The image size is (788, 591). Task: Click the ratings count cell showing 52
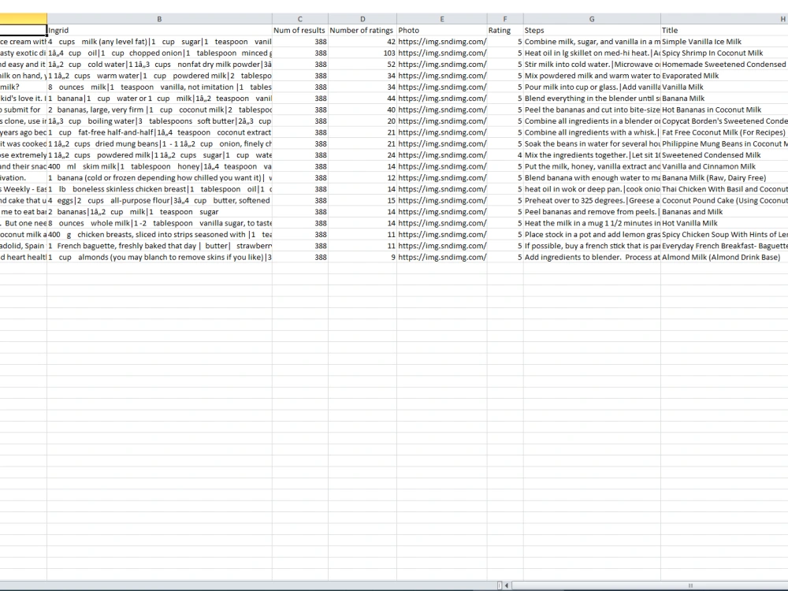click(x=362, y=65)
